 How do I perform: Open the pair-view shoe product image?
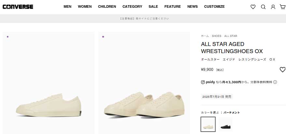[x=144, y=83]
